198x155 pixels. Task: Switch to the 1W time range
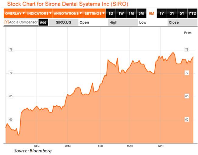click(x=121, y=14)
